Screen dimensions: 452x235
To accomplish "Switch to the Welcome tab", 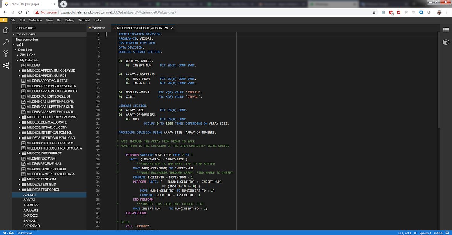I will click(98, 28).
